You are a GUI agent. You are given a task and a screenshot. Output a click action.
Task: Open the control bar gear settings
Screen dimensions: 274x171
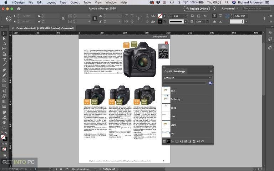[271, 16]
